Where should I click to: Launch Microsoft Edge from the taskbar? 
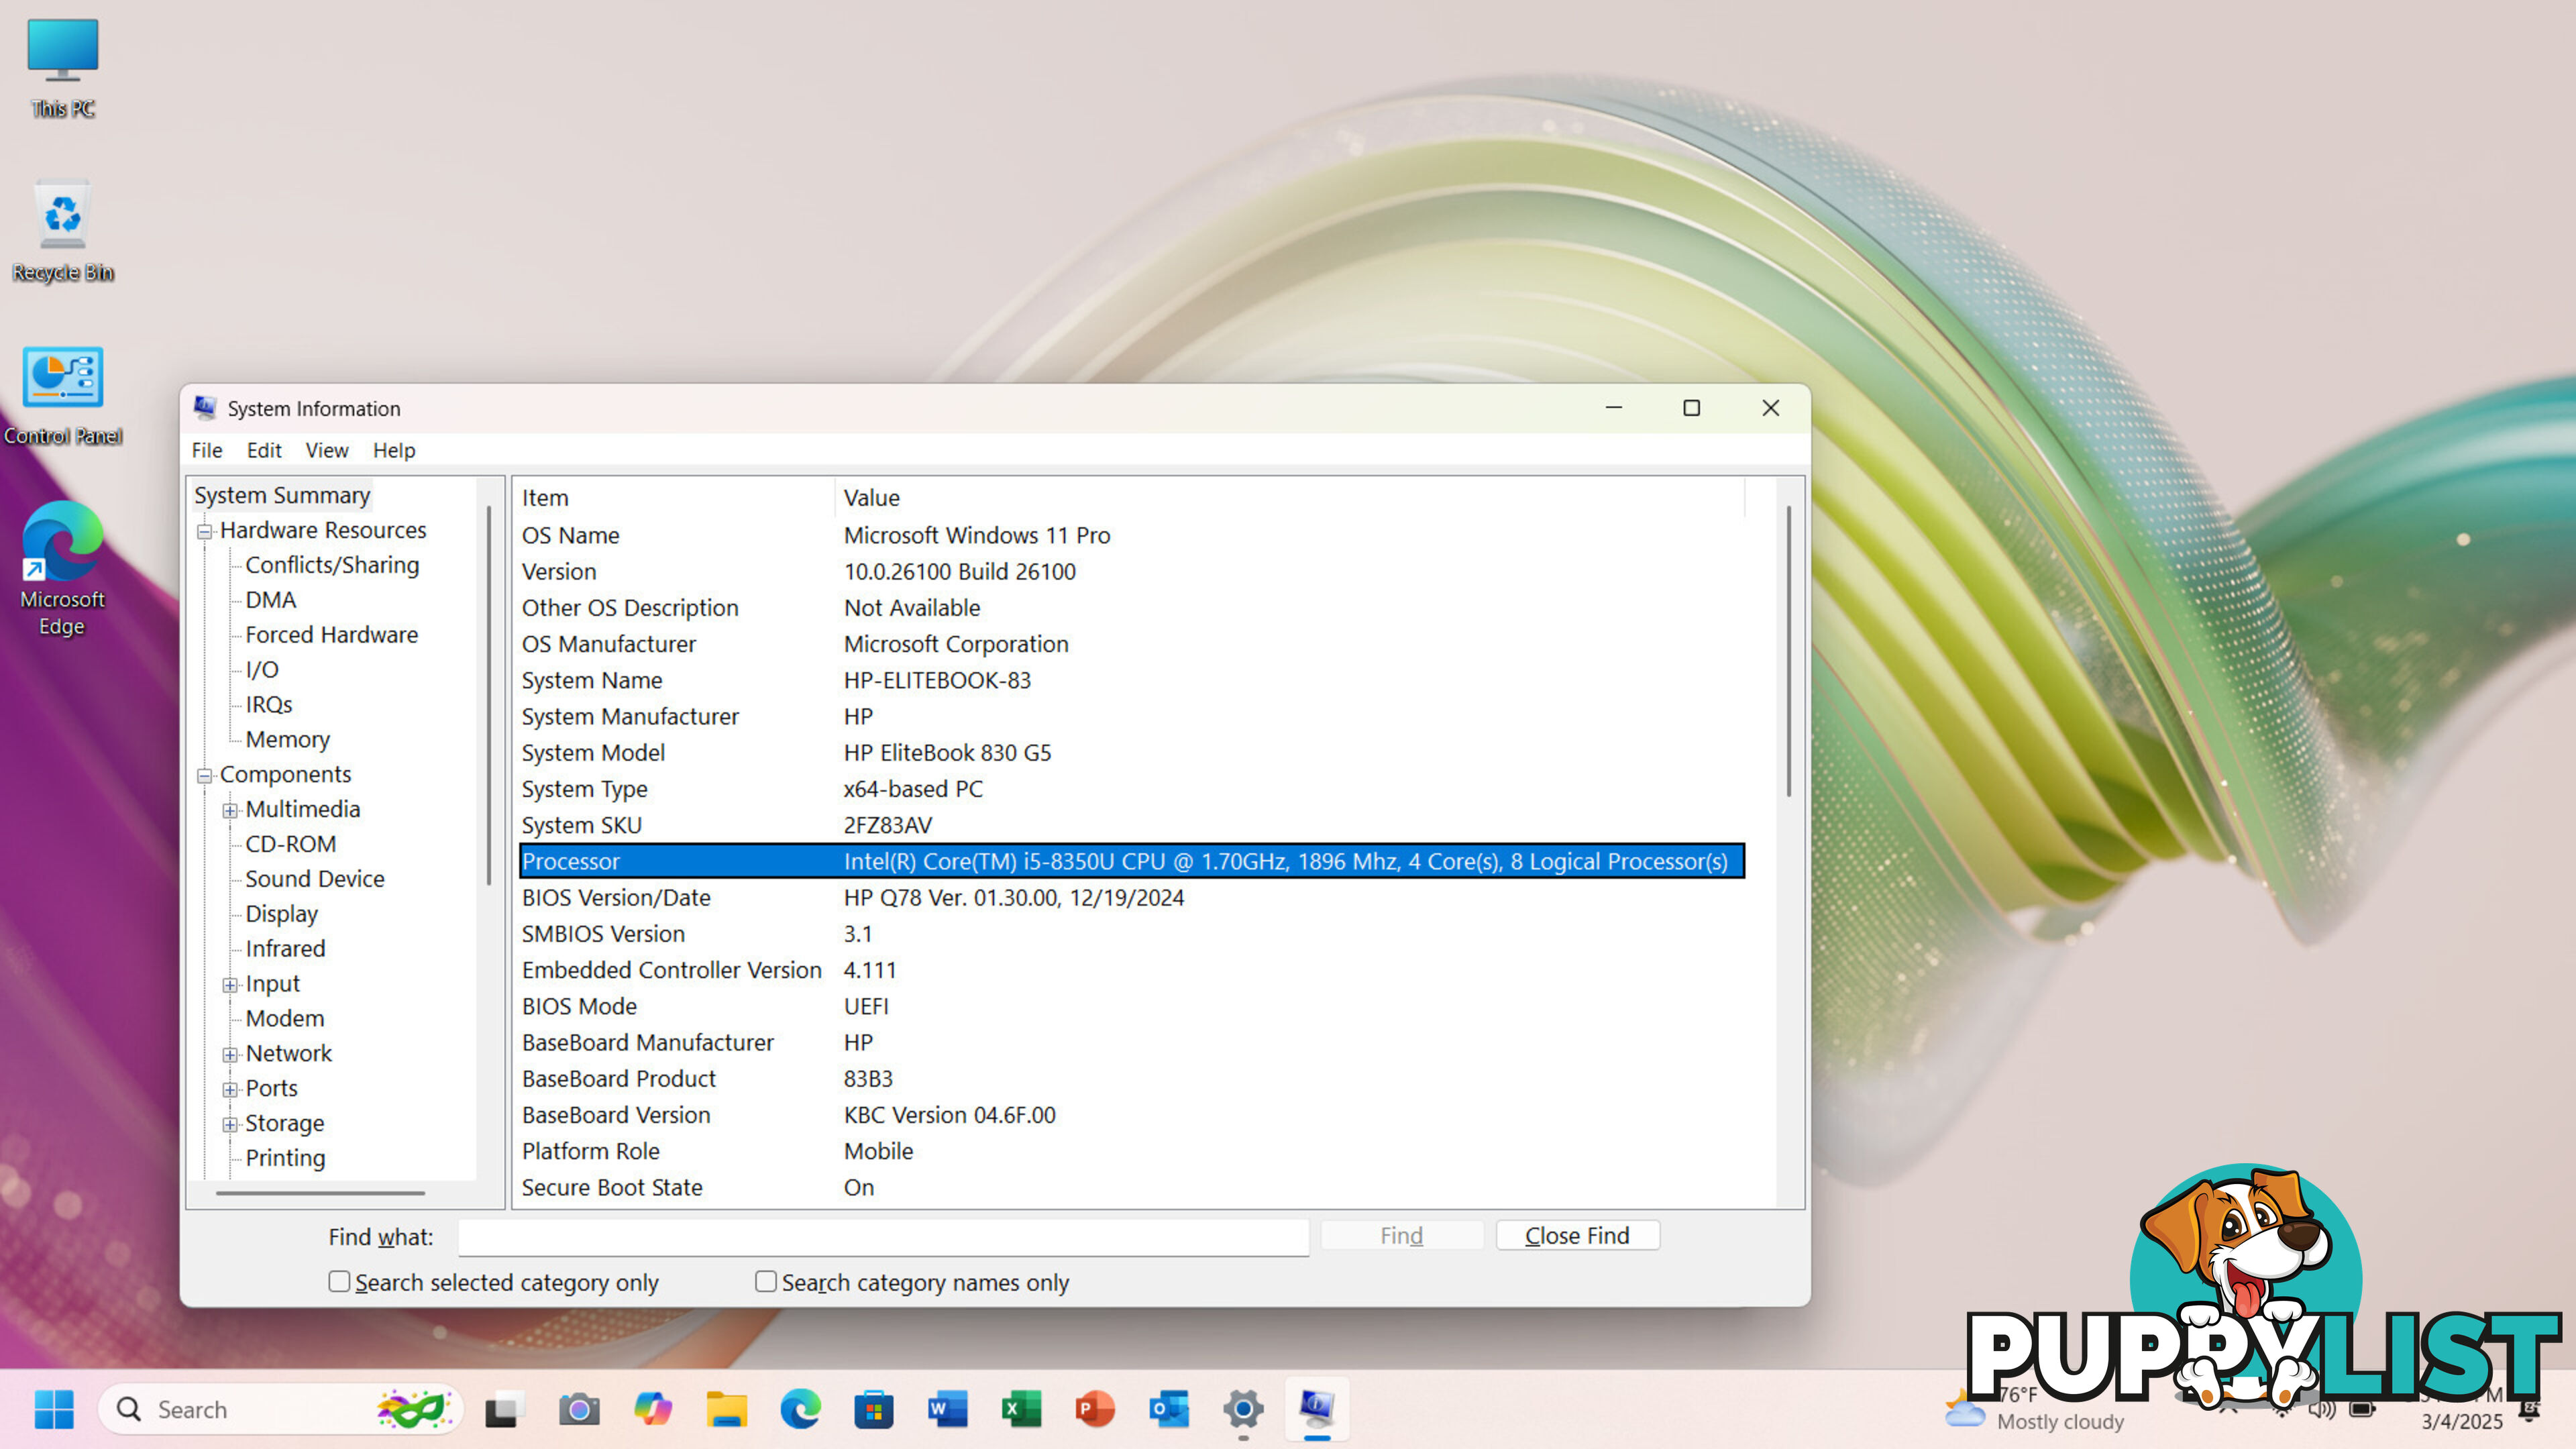pos(800,1409)
